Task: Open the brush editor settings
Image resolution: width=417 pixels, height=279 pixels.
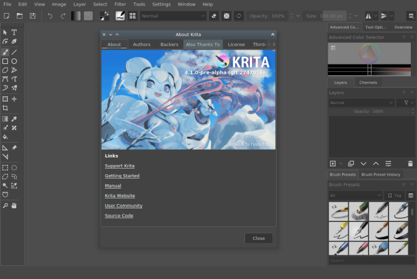Action: click(120, 16)
